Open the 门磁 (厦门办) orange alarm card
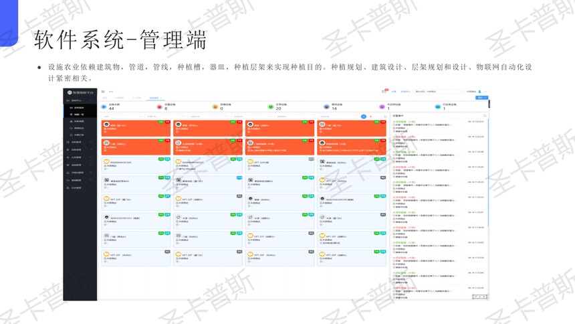575x324 pixels. [351, 129]
